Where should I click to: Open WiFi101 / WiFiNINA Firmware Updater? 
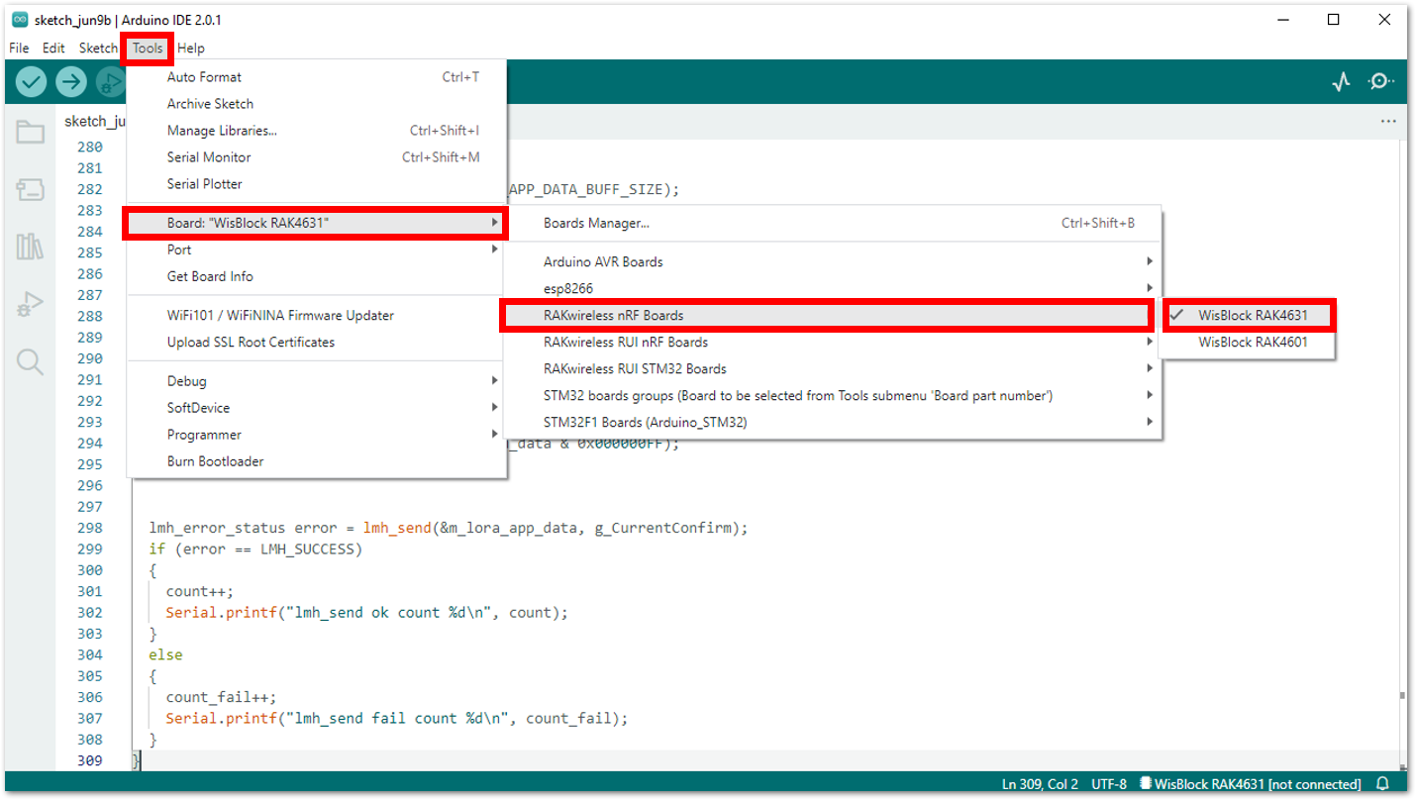(x=317, y=316)
